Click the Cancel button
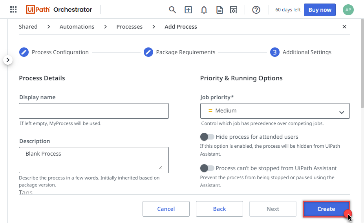Image resolution: width=364 pixels, height=223 pixels. click(x=166, y=209)
